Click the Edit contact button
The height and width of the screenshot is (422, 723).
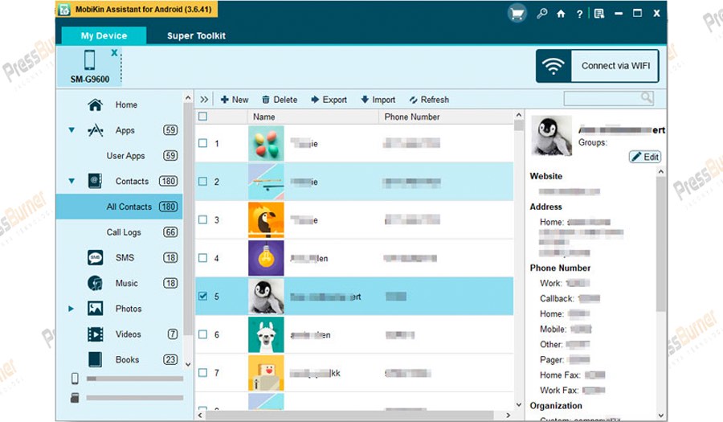pyautogui.click(x=644, y=157)
